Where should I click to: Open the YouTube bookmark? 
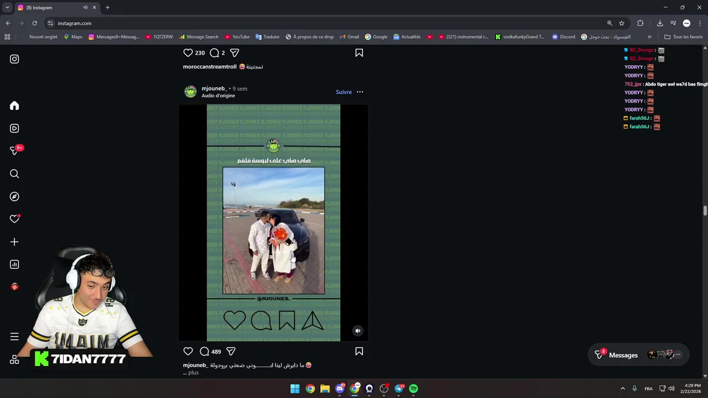[x=237, y=37]
